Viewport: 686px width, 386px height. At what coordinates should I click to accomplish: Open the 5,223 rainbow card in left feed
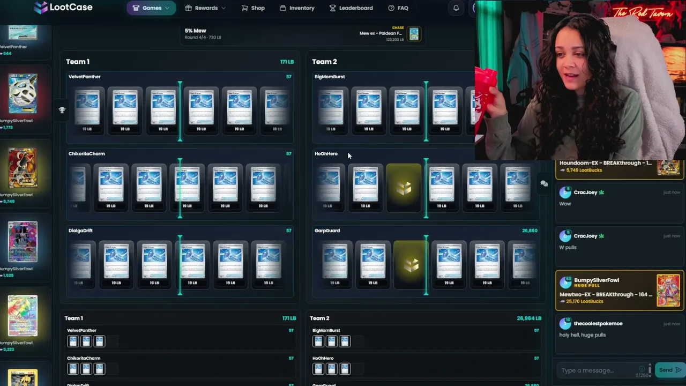pos(23,316)
